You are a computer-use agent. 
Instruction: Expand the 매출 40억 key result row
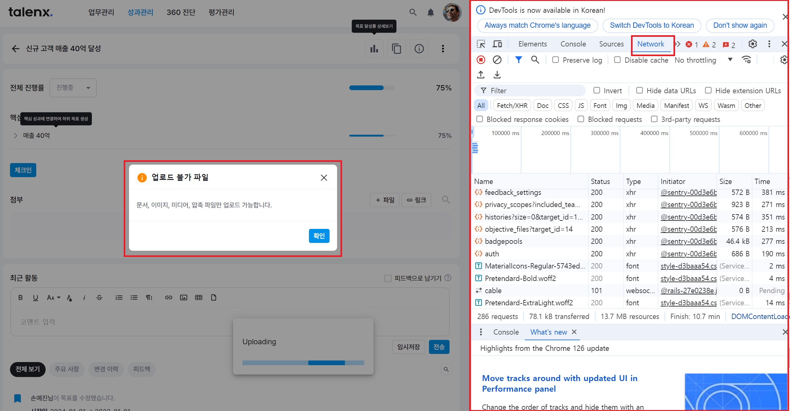15,136
